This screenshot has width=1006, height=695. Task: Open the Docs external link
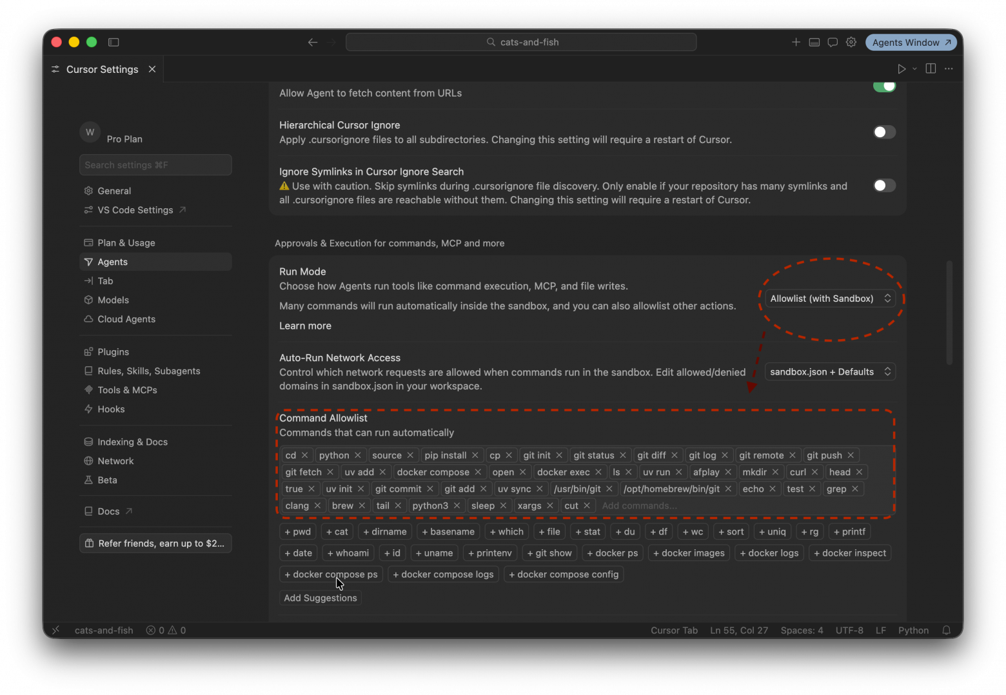(155, 511)
